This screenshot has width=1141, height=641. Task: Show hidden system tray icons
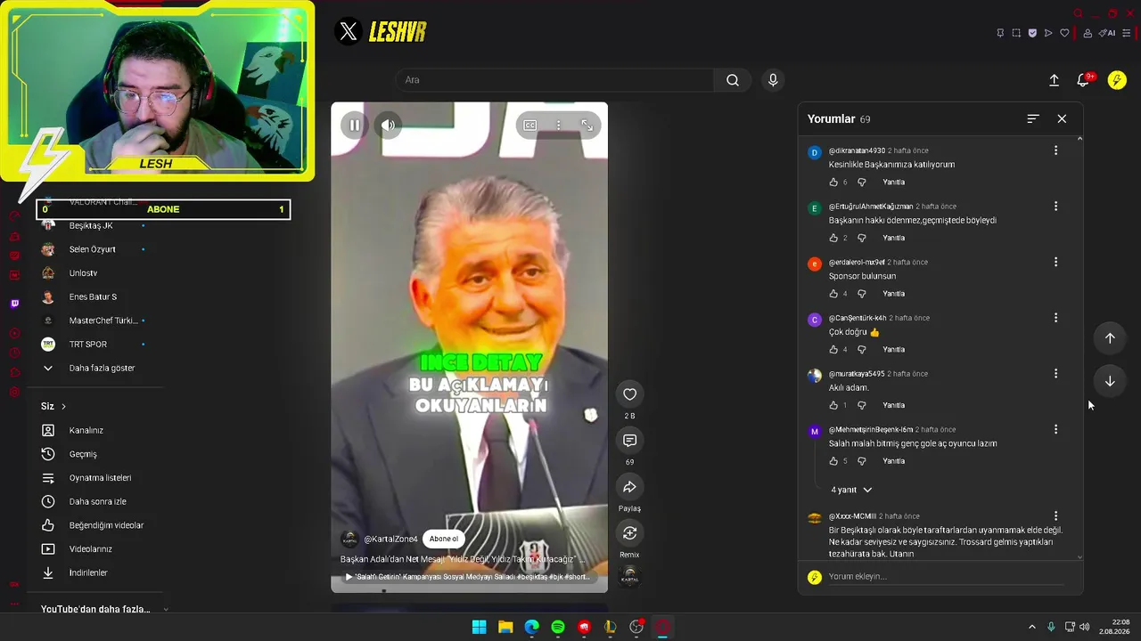click(x=1032, y=627)
